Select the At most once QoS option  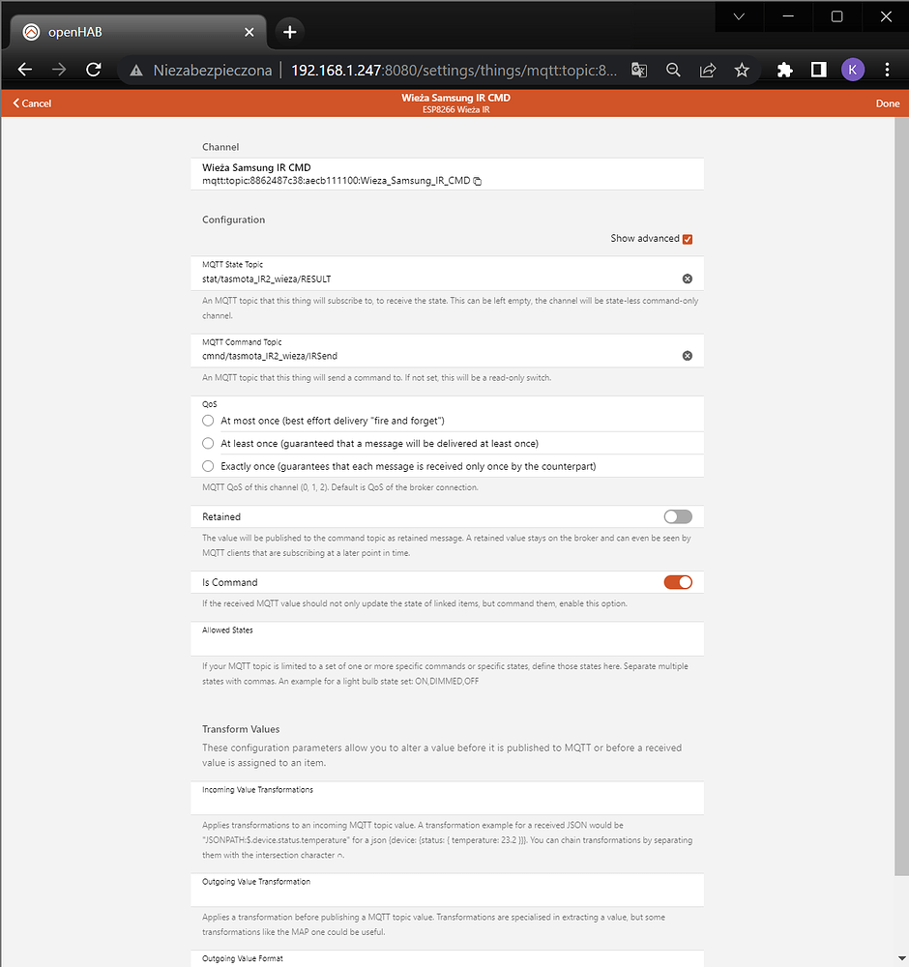(208, 421)
